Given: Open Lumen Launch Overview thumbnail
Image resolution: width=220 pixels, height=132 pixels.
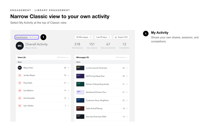Looking at the screenshot, I should [x=80, y=68].
